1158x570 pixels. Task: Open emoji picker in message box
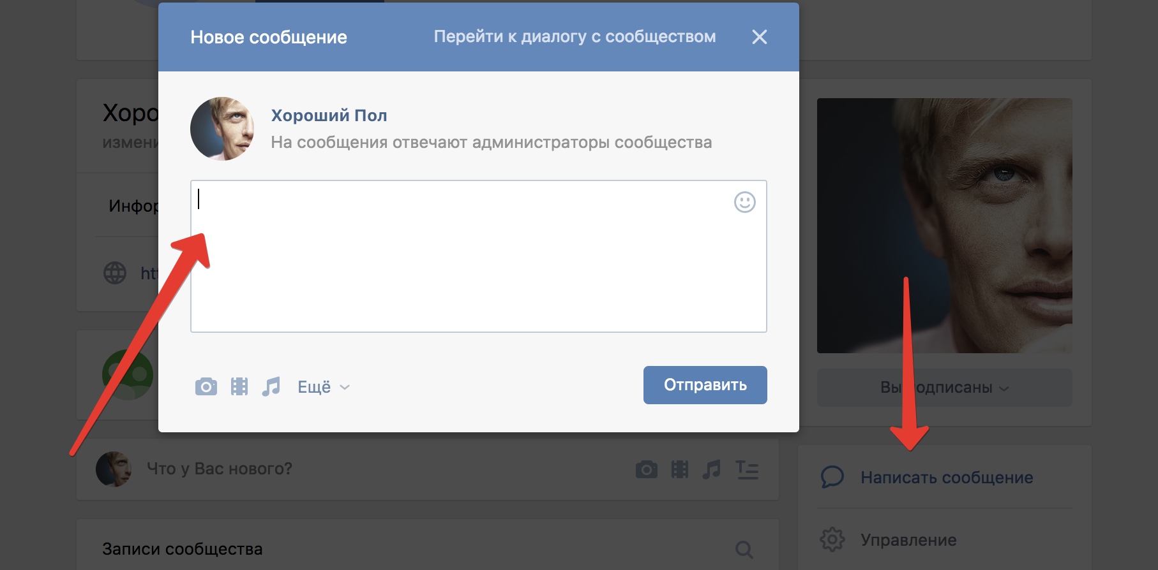(x=744, y=202)
